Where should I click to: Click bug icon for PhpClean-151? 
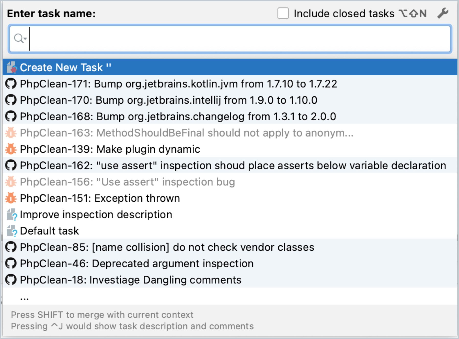(x=11, y=198)
